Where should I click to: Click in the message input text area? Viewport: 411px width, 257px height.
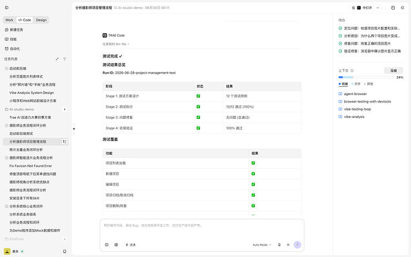202,229
